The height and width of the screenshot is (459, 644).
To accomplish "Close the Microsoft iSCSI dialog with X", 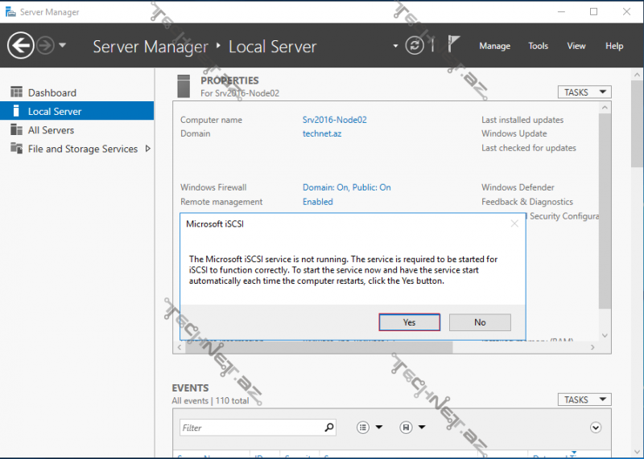I will pyautogui.click(x=514, y=223).
